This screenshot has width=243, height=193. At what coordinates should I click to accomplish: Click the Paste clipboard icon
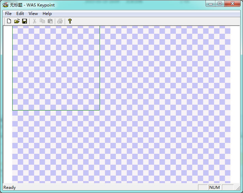tap(50, 21)
